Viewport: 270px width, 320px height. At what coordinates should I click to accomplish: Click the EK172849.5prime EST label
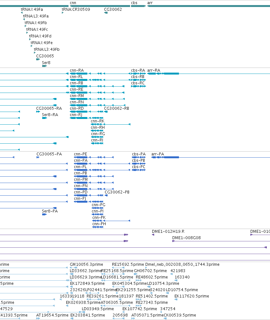point(88,284)
